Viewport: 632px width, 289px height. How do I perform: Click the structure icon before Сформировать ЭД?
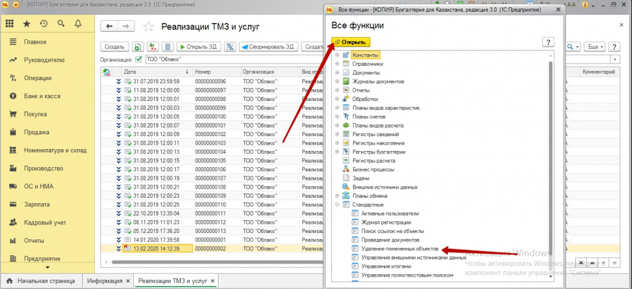(x=230, y=47)
